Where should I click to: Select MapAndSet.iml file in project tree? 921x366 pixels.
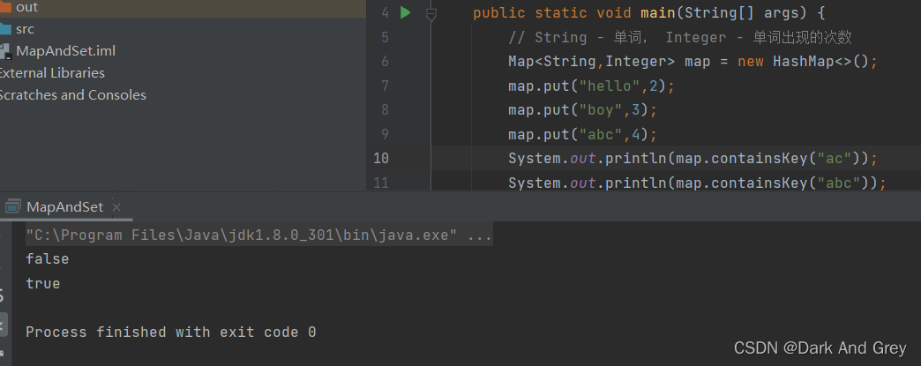66,50
